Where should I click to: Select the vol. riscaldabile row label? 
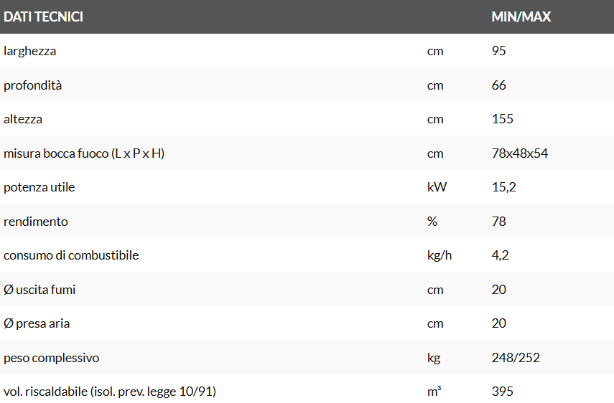point(110,392)
